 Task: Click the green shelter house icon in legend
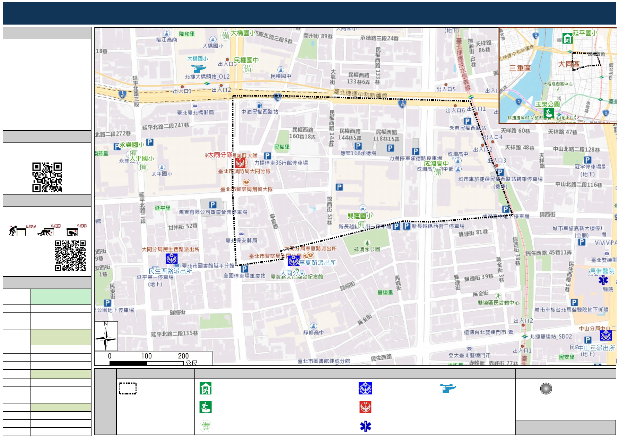(206, 389)
